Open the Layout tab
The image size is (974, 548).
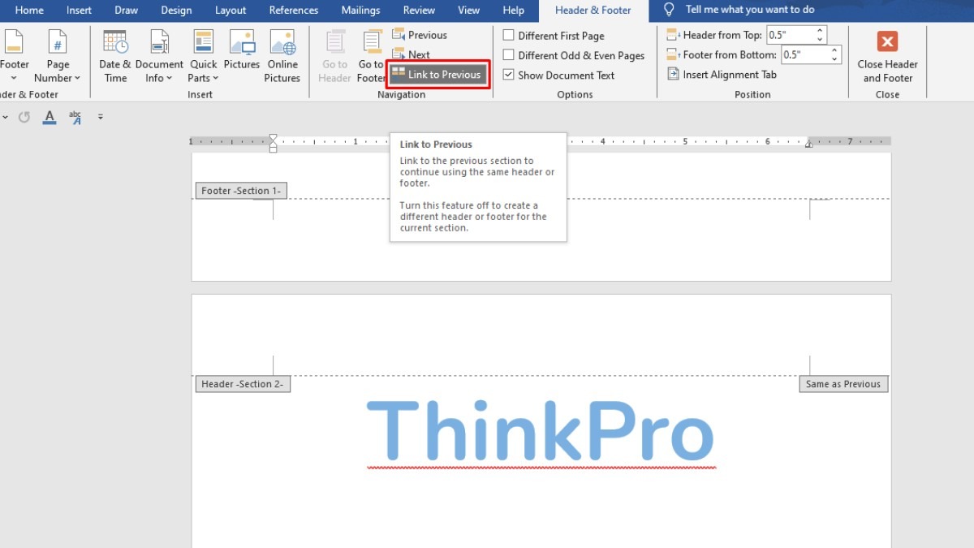(x=231, y=10)
